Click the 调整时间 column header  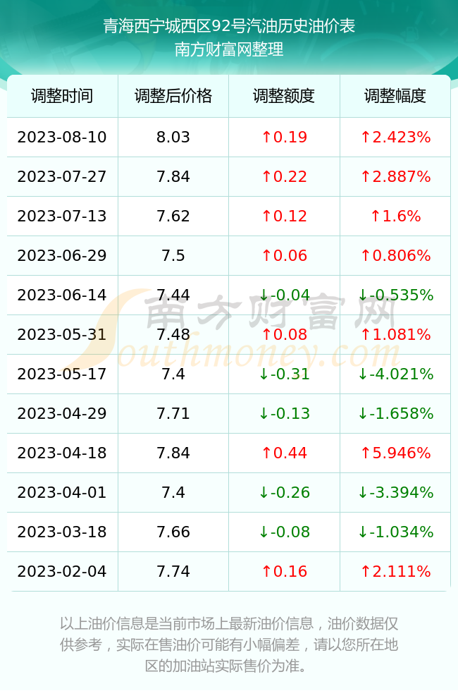62,96
